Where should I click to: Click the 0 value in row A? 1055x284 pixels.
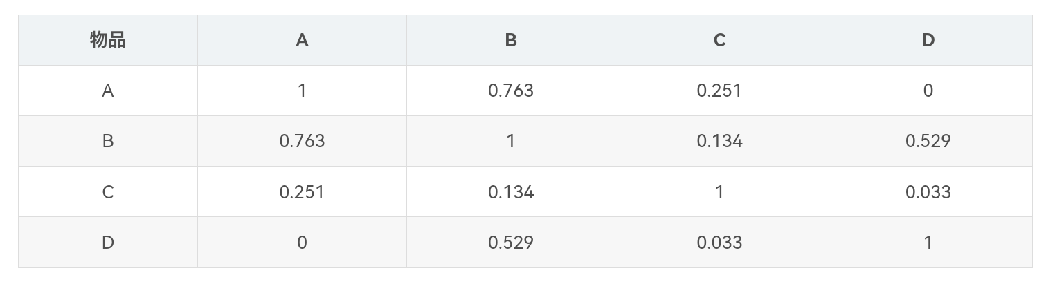click(928, 91)
